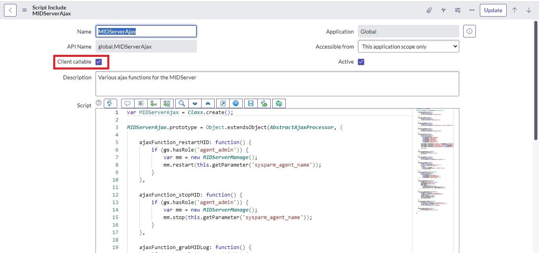This screenshot has height=253, width=539.
Task: Go back using the left chevron button
Action: click(10, 10)
